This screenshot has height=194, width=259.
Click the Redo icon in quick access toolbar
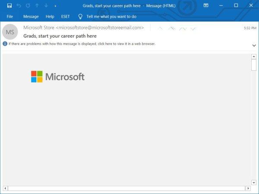click(x=28, y=6)
